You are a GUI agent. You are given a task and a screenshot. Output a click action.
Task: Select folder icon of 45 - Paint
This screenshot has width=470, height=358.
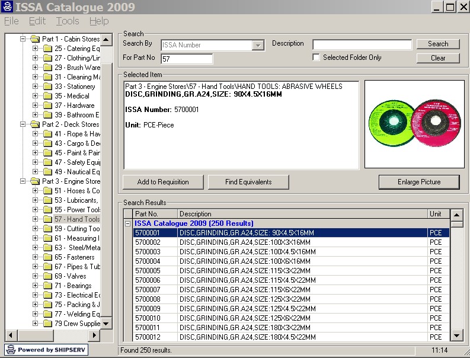coord(47,152)
